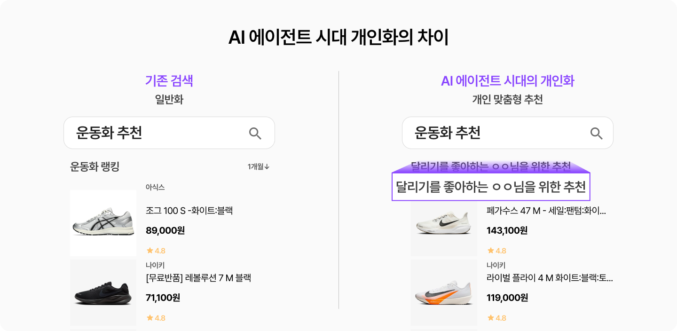
Task: Open the 레볼루션 7 M 블랙 product link
Action: pos(198,278)
